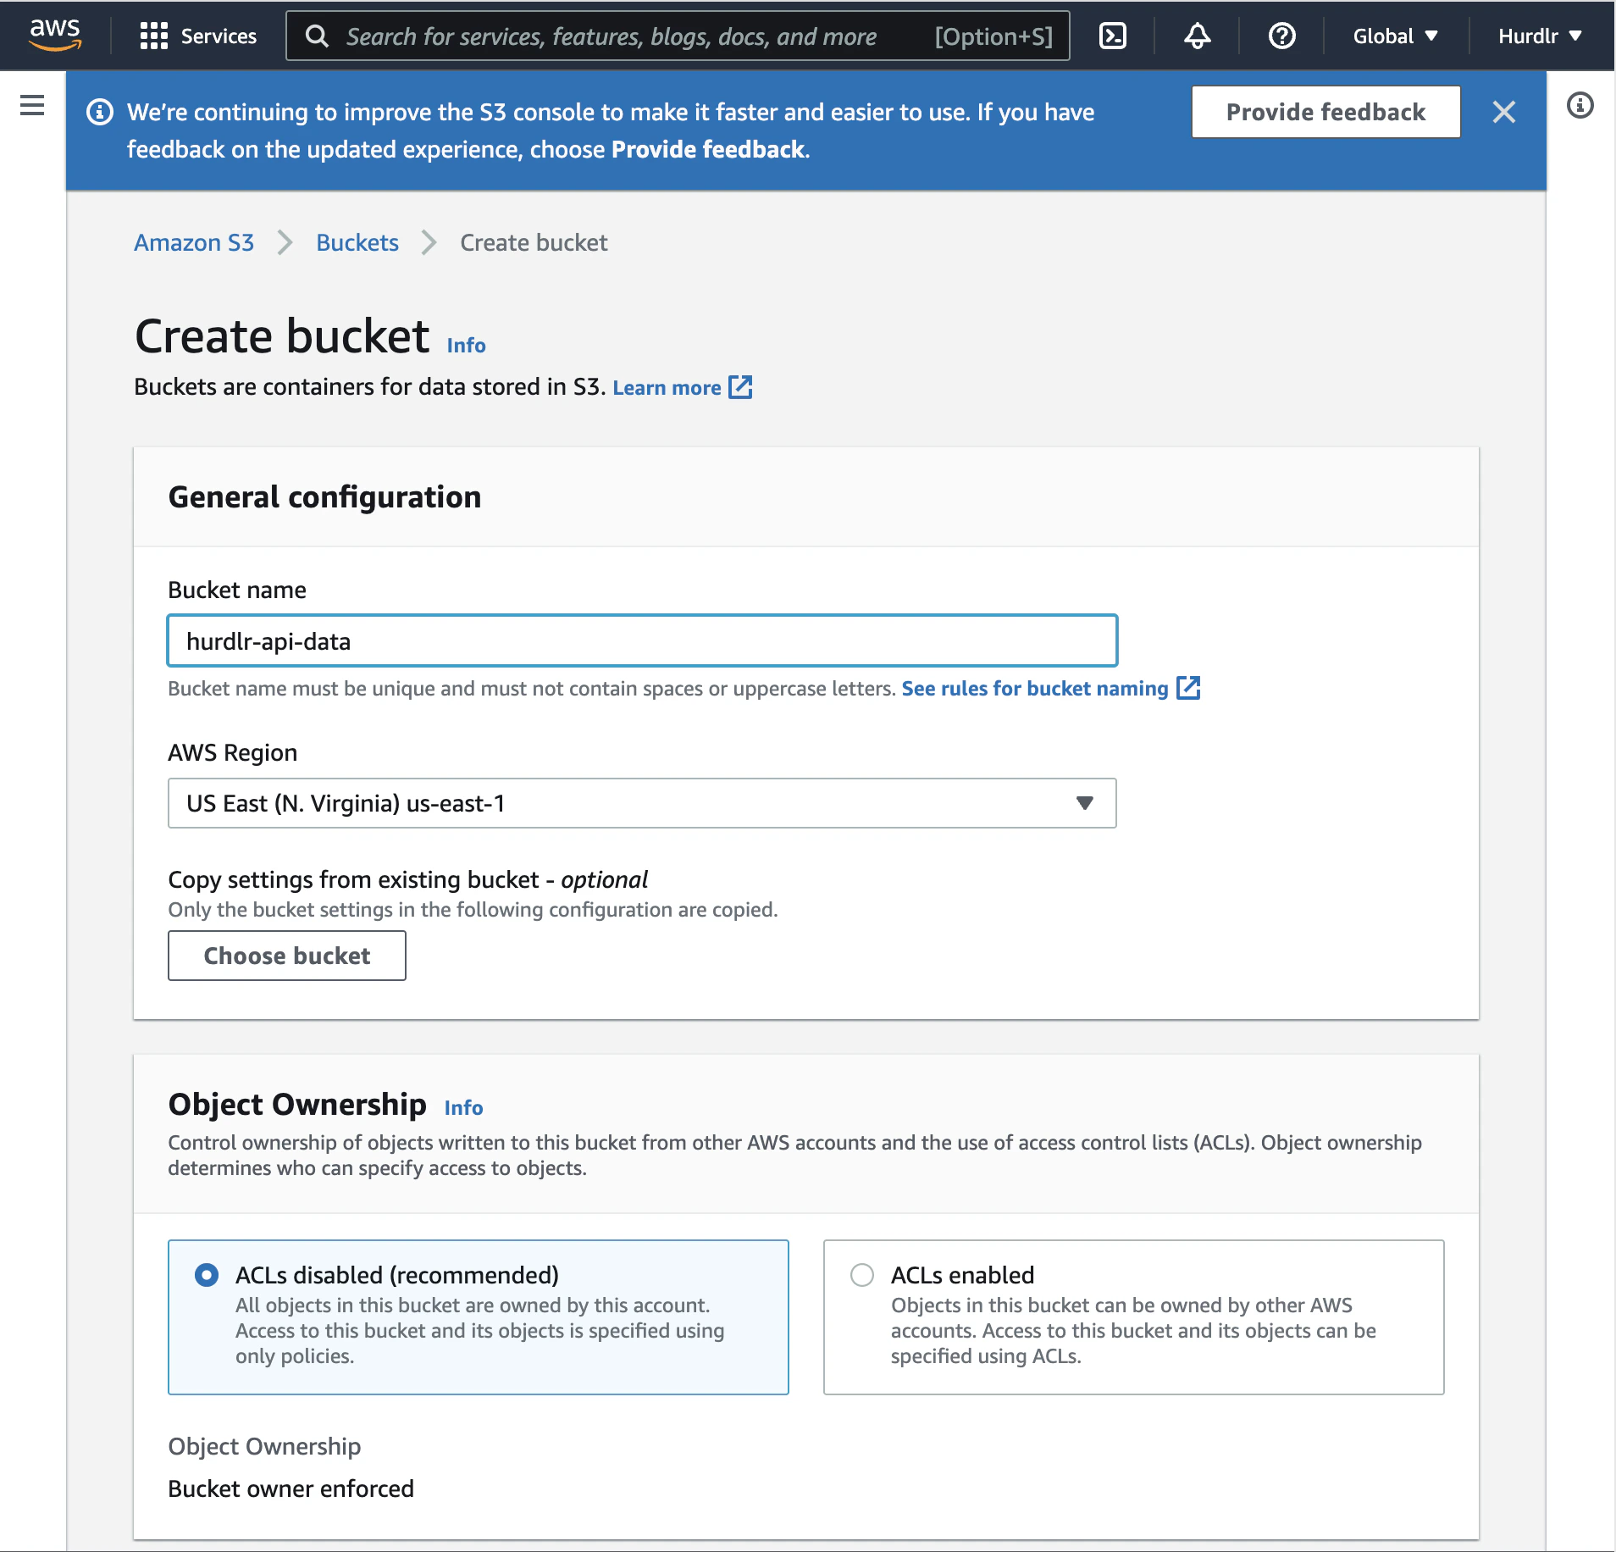Open the AWS home logo
This screenshot has height=1552, width=1616.
pos(55,35)
